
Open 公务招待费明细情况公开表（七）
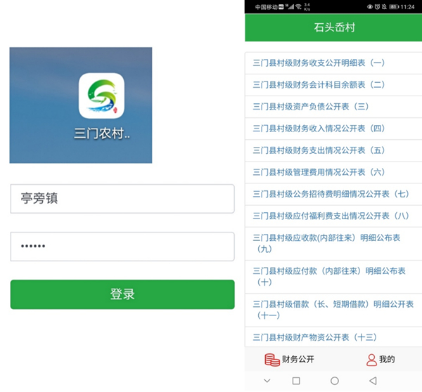[x=333, y=194]
